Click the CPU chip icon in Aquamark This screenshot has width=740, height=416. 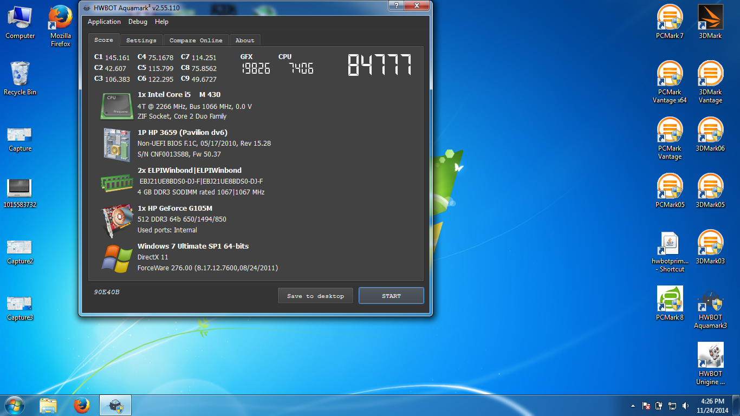(x=117, y=106)
